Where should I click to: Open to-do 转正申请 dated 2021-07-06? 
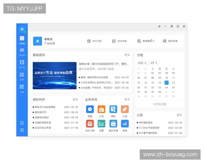click(55, 128)
